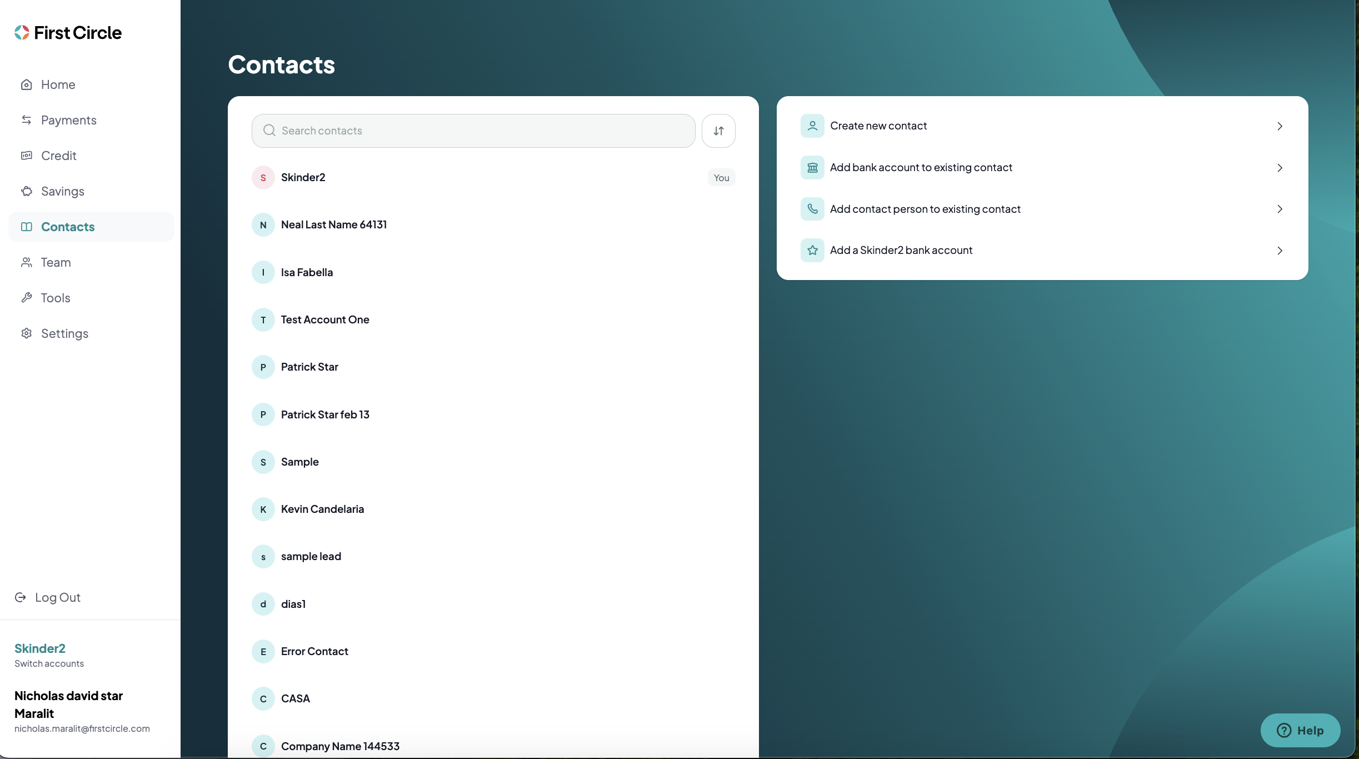
Task: Select the Patrick Star feb 13 avatar
Action: 263,415
